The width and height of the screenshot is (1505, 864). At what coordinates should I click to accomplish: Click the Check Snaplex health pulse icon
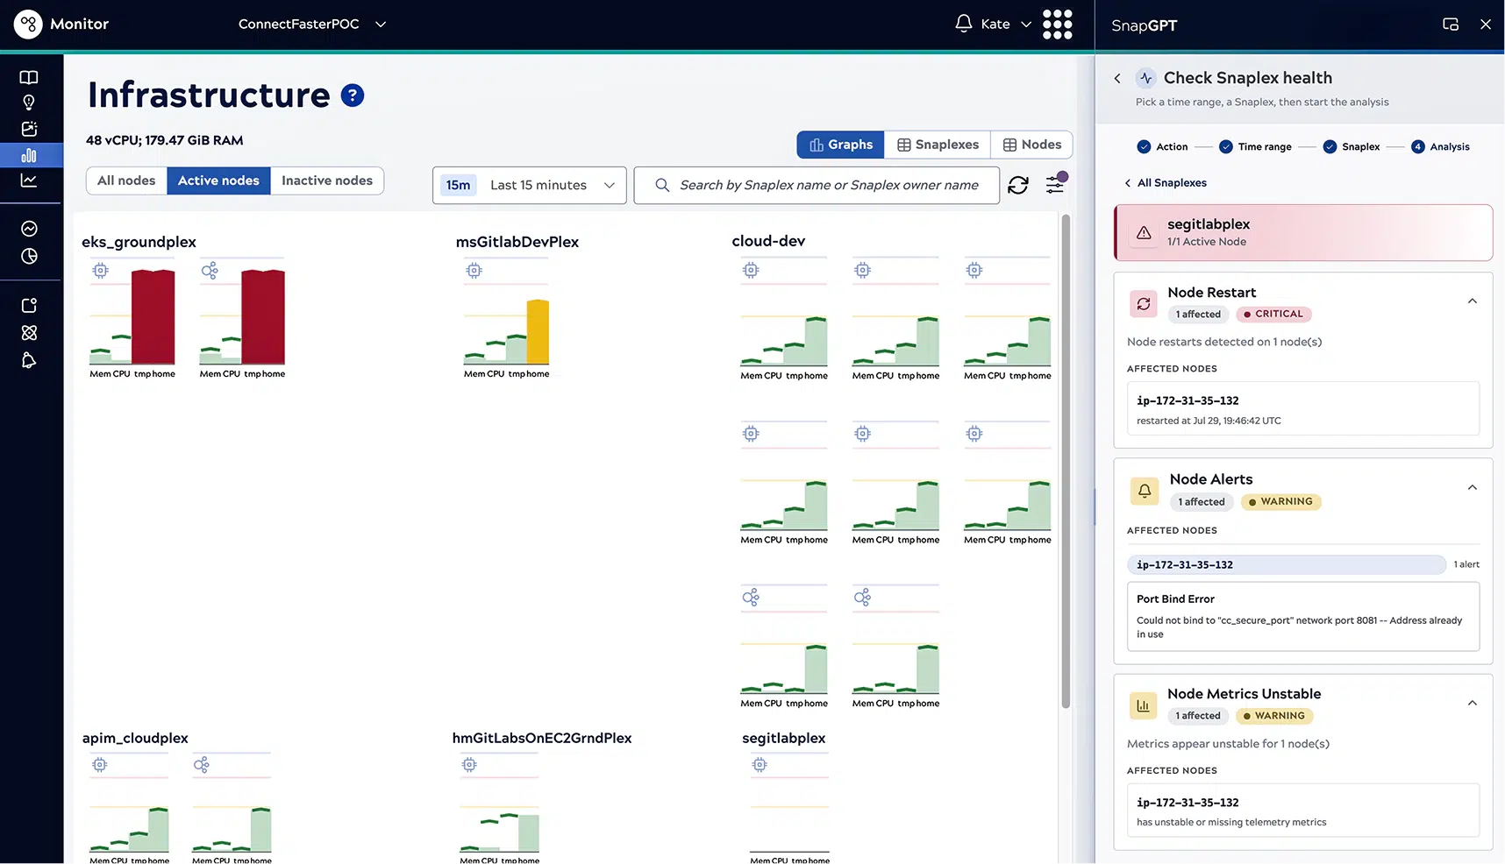1146,78
